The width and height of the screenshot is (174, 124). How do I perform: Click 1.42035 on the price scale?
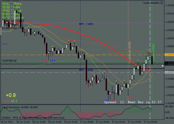pyautogui.click(x=170, y=22)
